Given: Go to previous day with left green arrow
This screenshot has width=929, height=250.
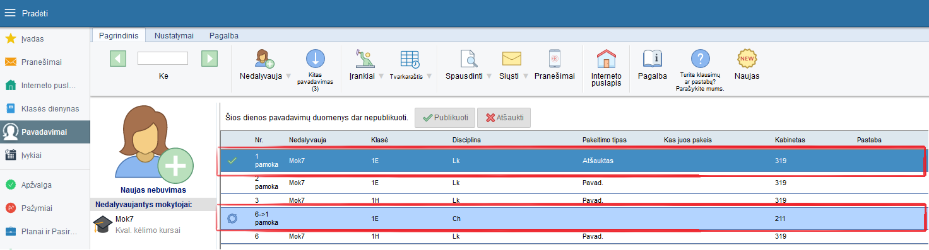Looking at the screenshot, I should tap(118, 59).
